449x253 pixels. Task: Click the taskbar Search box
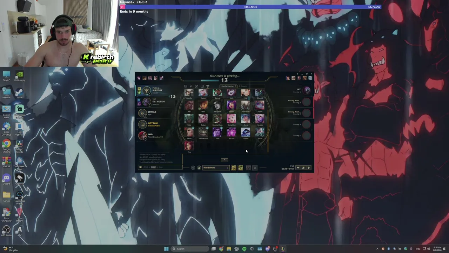tap(190, 249)
